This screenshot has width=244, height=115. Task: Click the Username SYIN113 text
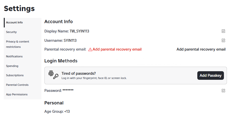pos(60,41)
